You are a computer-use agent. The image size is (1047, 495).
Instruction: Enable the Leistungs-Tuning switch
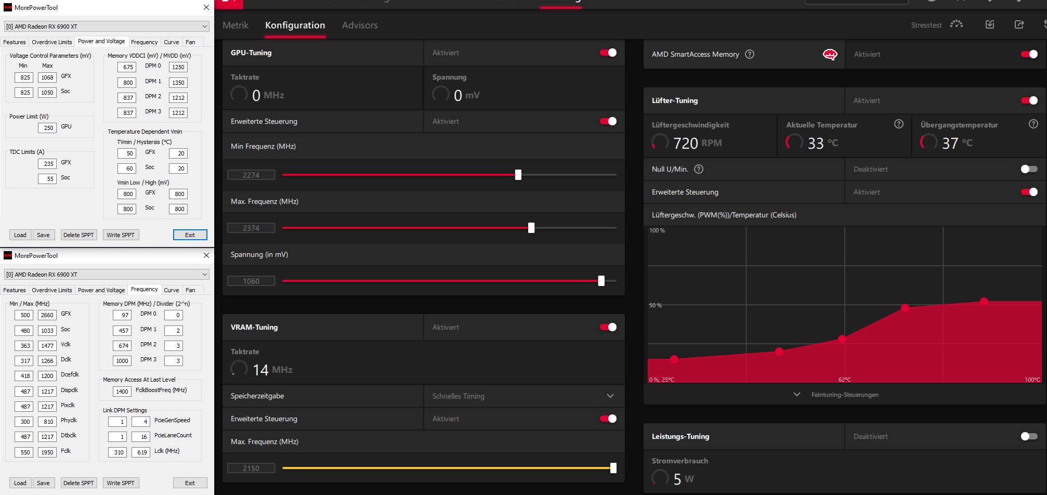(x=1029, y=436)
